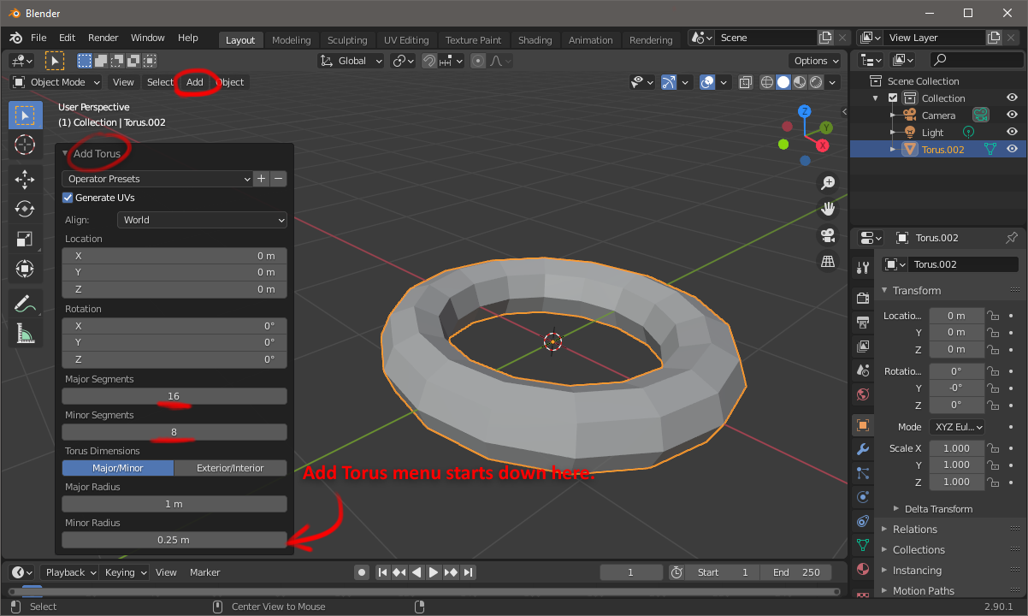Select the Annotate tool
The width and height of the screenshot is (1028, 616).
[x=25, y=303]
